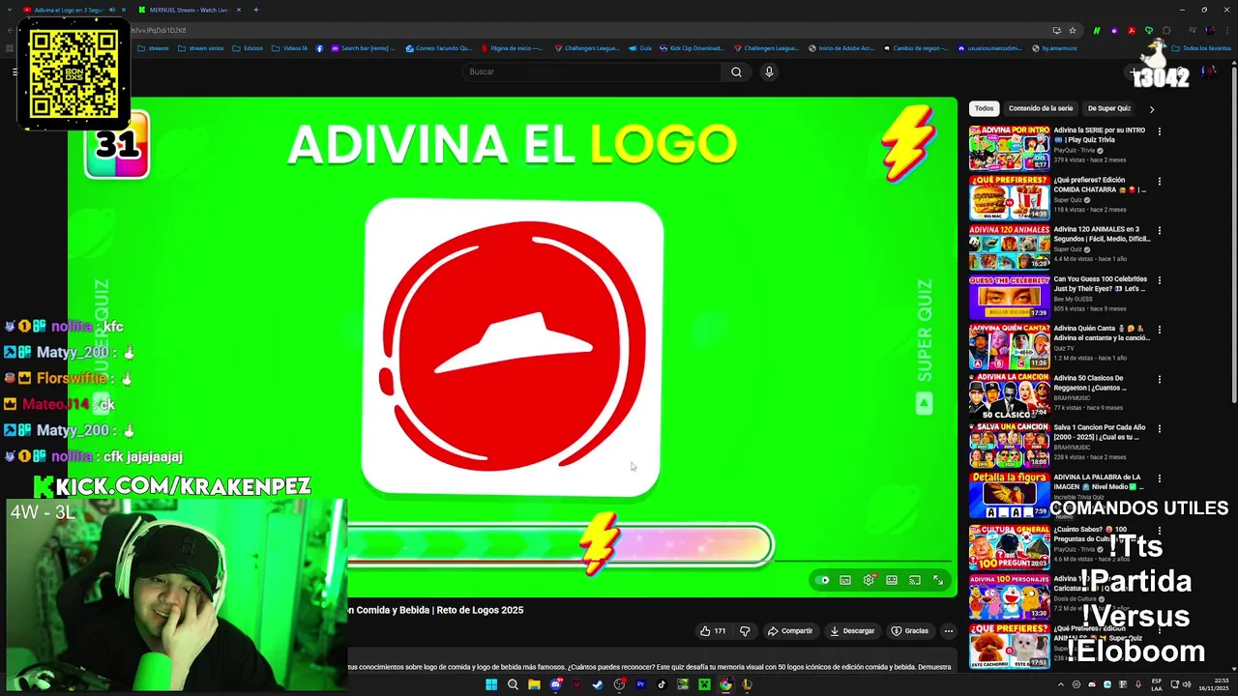Focus the Buscar search field

point(592,72)
